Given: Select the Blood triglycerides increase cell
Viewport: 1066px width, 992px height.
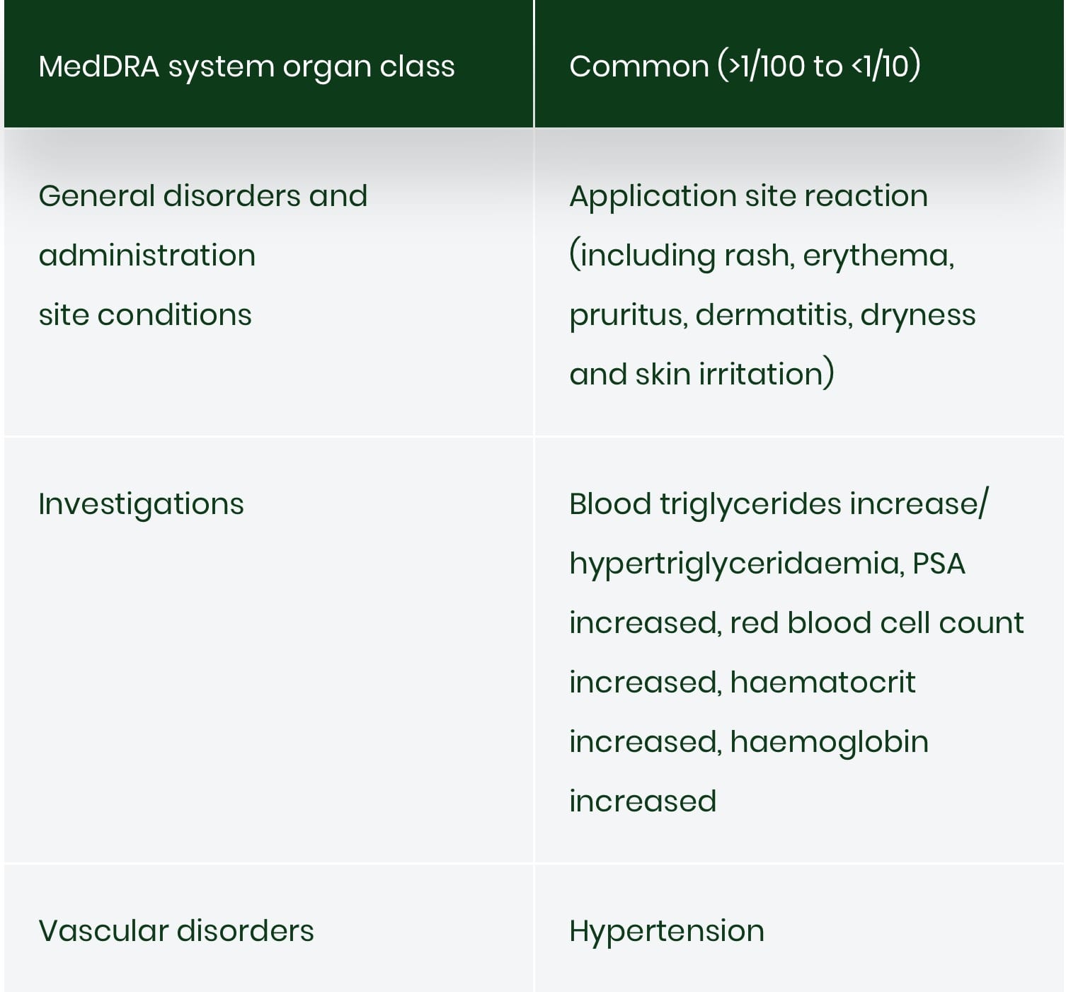Looking at the screenshot, I should pyautogui.click(x=799, y=651).
